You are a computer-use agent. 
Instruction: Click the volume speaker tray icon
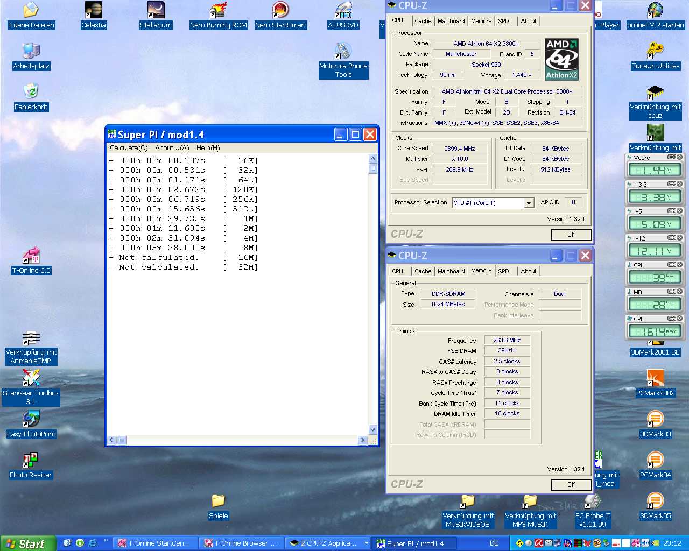[x=645, y=543]
